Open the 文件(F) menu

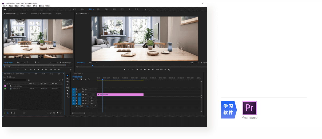click(x=5, y=6)
